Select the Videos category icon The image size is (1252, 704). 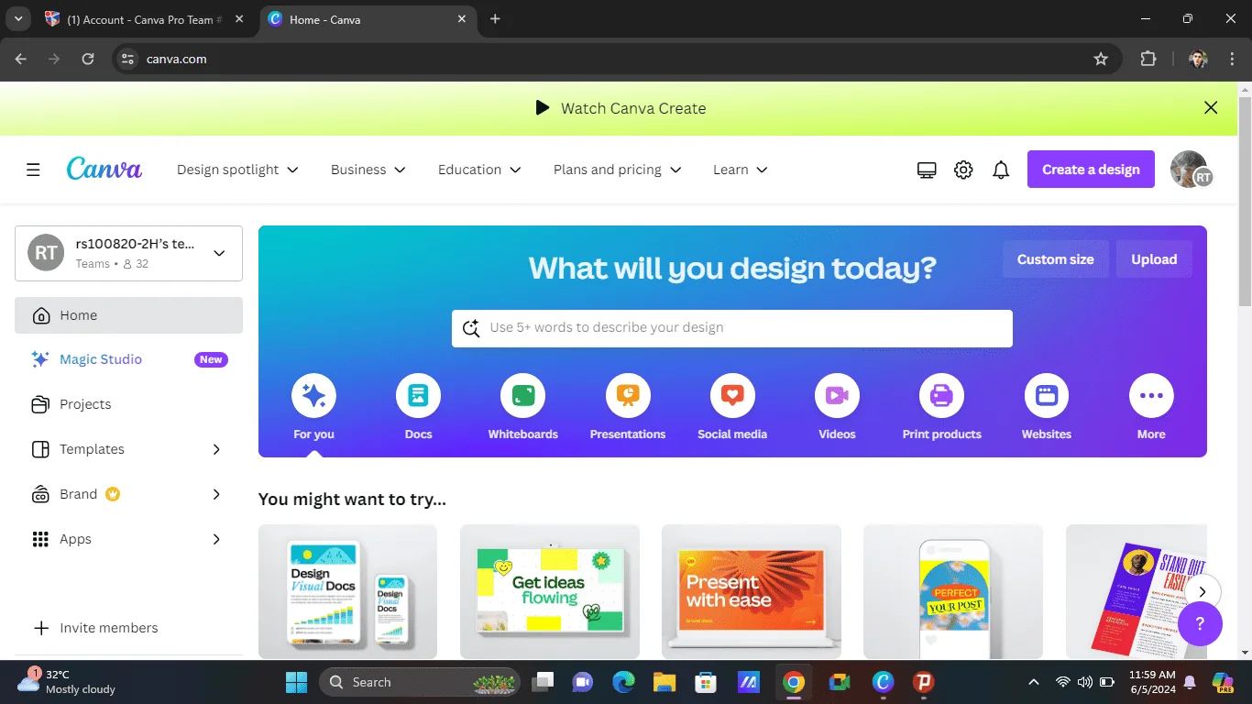(x=837, y=396)
